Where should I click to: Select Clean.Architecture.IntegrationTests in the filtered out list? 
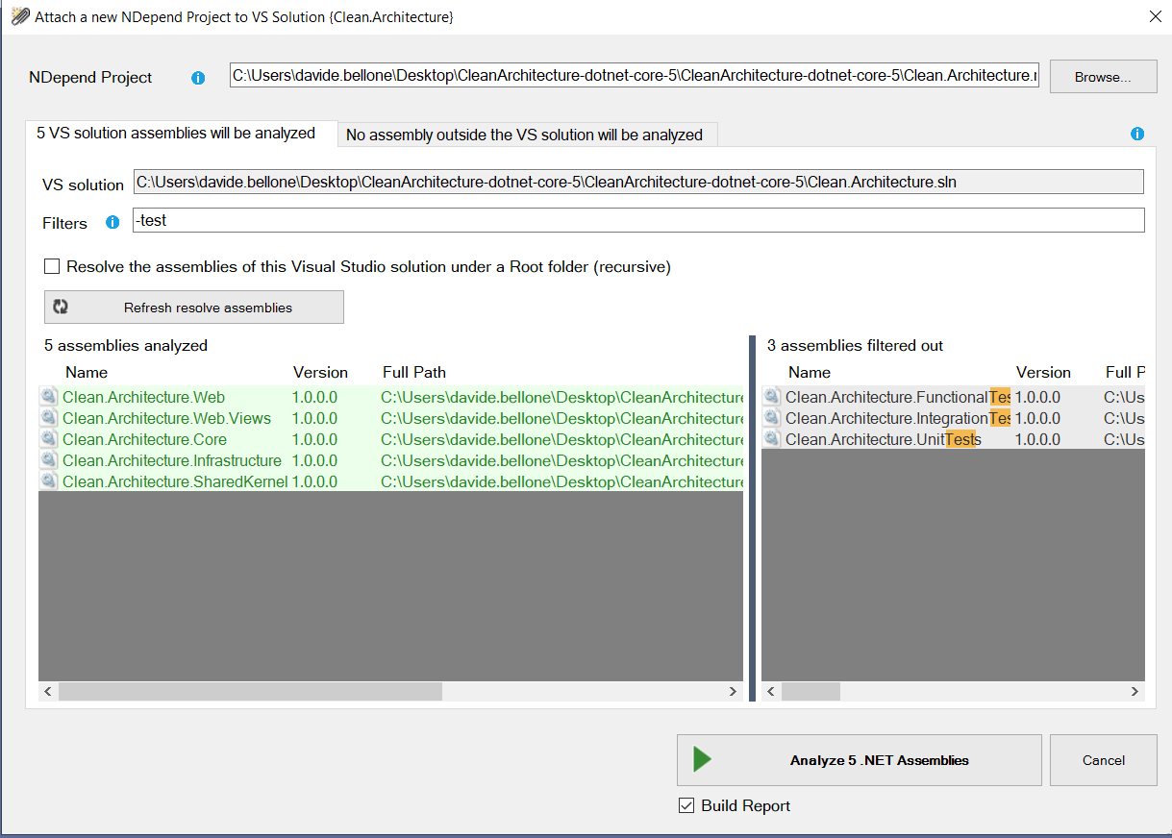[x=953, y=418]
